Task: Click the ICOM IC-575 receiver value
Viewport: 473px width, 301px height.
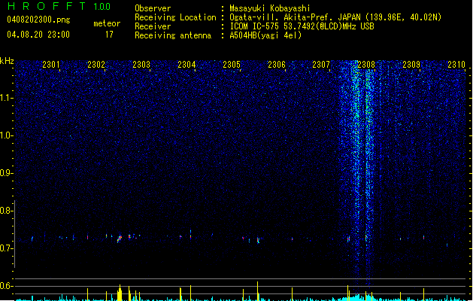Action: 302,26
